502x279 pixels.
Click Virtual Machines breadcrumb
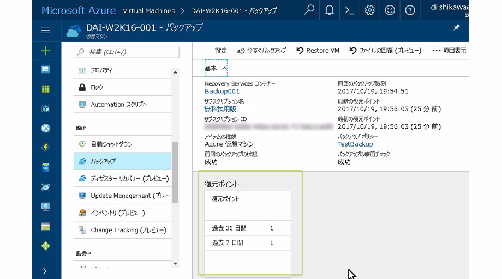148,11
